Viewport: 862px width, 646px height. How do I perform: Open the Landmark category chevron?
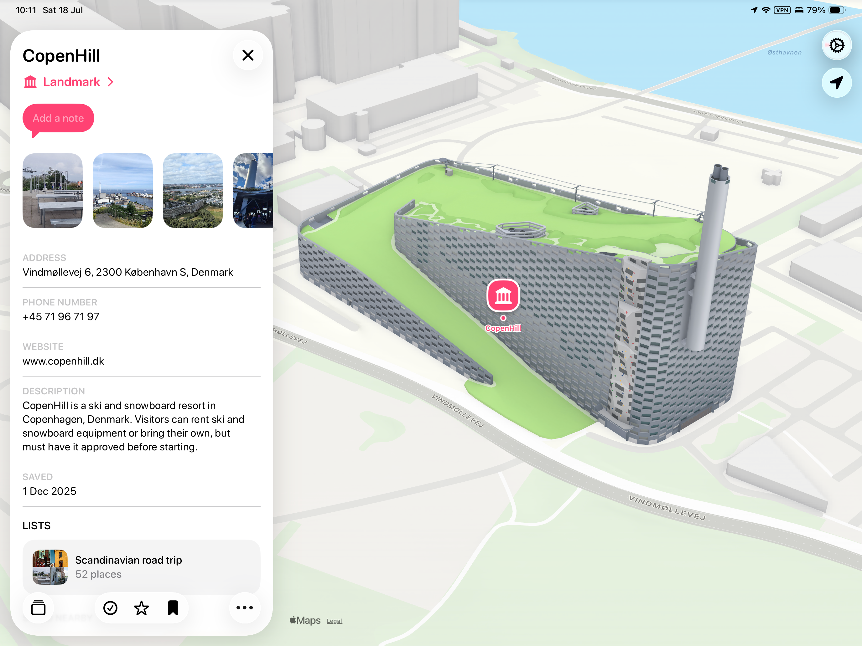[111, 82]
